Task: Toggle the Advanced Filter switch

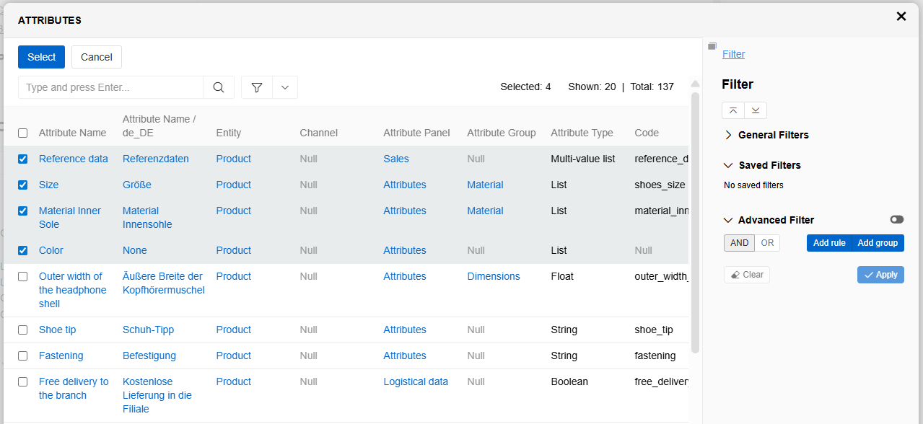Action: 896,219
